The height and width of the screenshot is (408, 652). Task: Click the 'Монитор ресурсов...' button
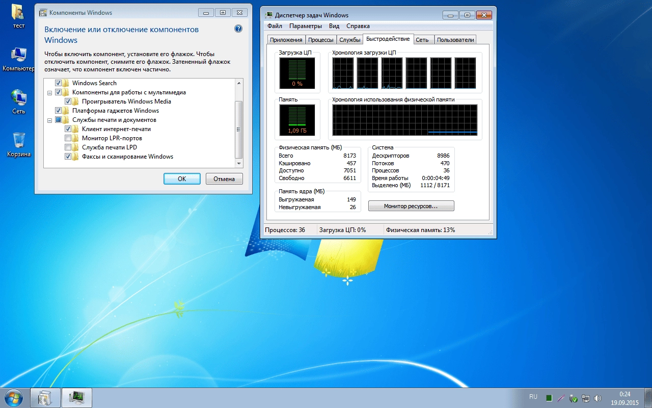coord(411,206)
